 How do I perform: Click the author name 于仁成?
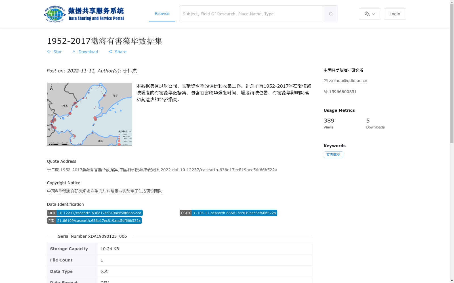click(x=130, y=71)
